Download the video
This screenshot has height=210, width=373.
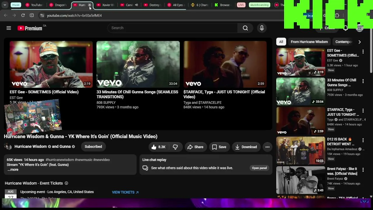(246, 147)
